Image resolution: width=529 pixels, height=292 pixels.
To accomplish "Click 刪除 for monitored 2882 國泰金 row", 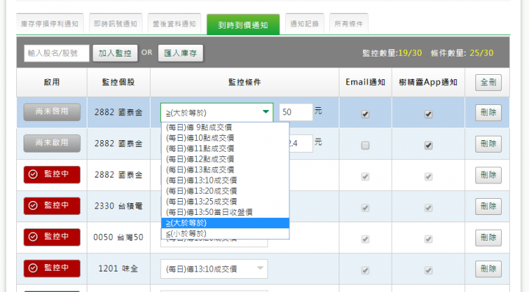I will pos(488,175).
